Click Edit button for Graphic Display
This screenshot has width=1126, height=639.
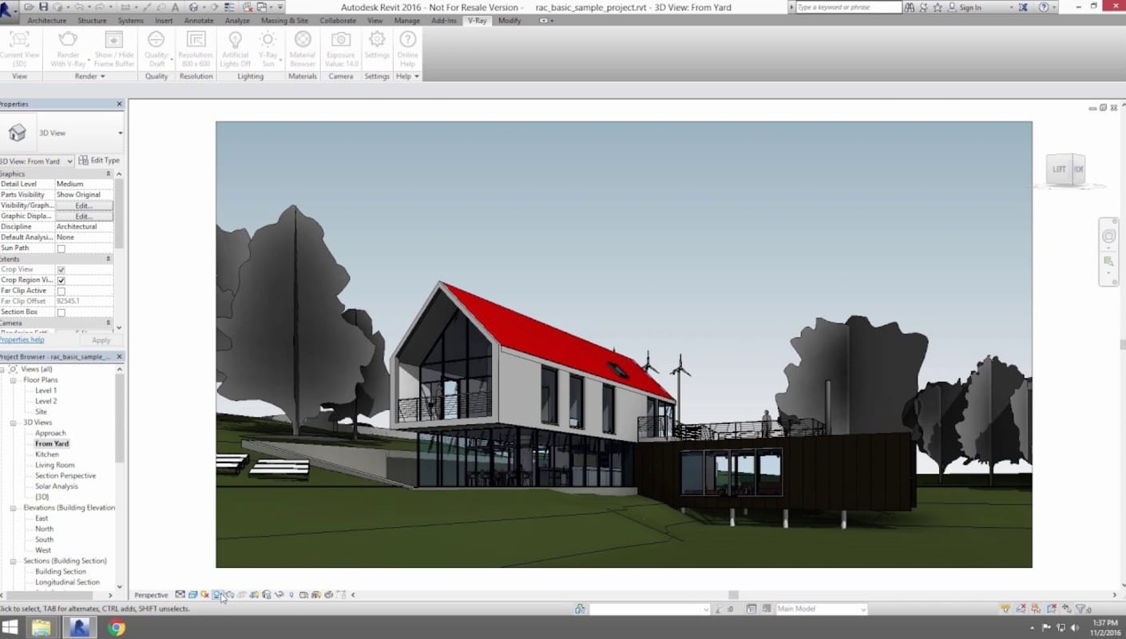pos(84,216)
